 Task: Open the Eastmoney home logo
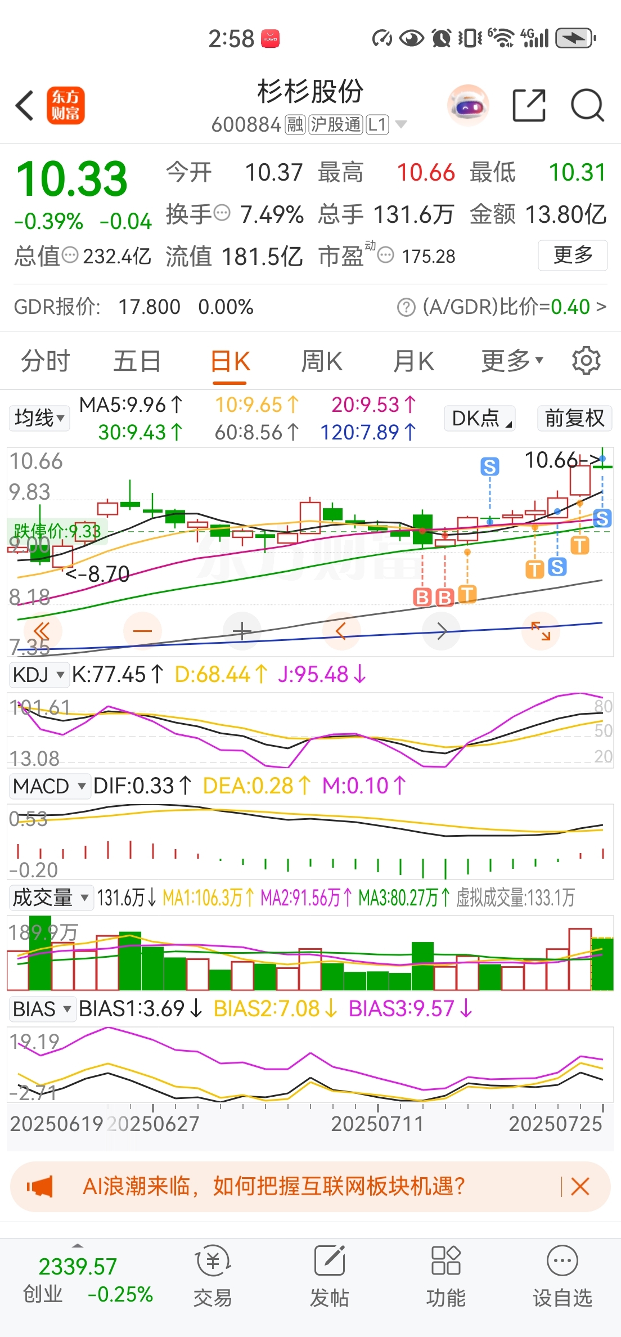[65, 105]
